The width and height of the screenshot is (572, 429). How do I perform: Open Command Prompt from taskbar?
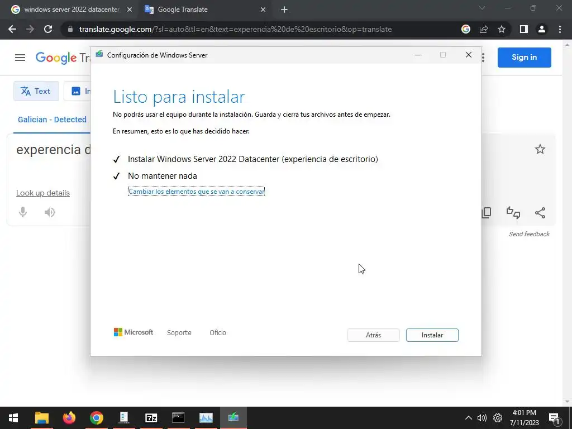click(178, 418)
